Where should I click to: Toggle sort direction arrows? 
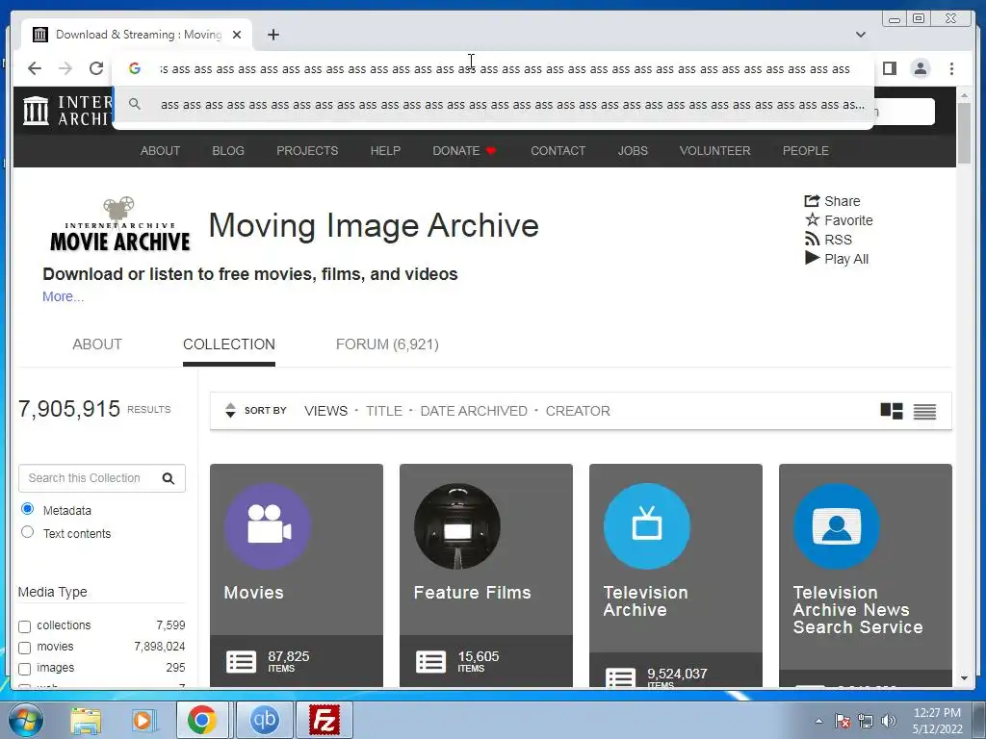tap(230, 410)
